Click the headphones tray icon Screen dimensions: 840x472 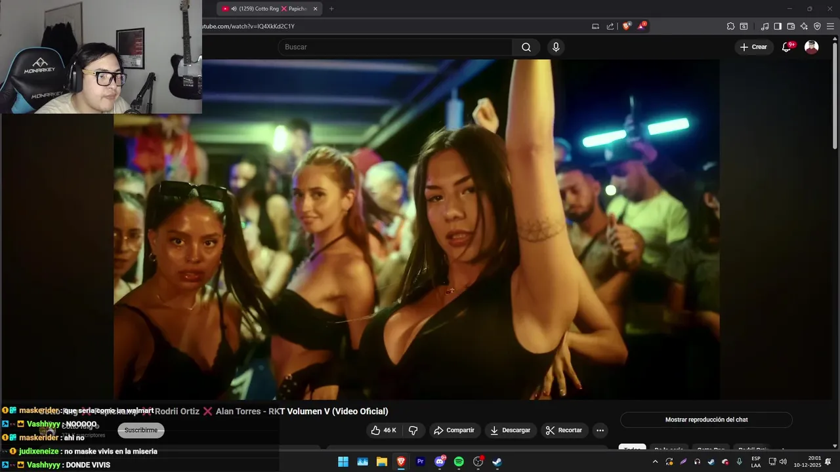click(x=697, y=462)
